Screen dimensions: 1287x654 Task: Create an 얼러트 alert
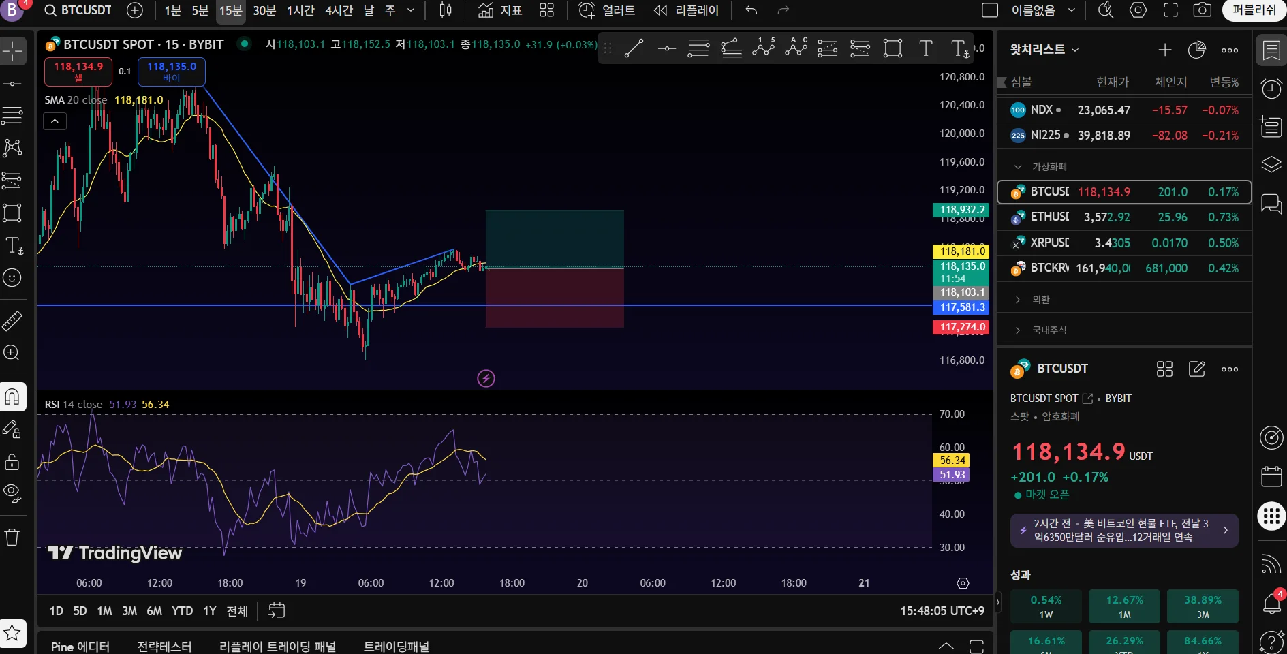tap(606, 10)
